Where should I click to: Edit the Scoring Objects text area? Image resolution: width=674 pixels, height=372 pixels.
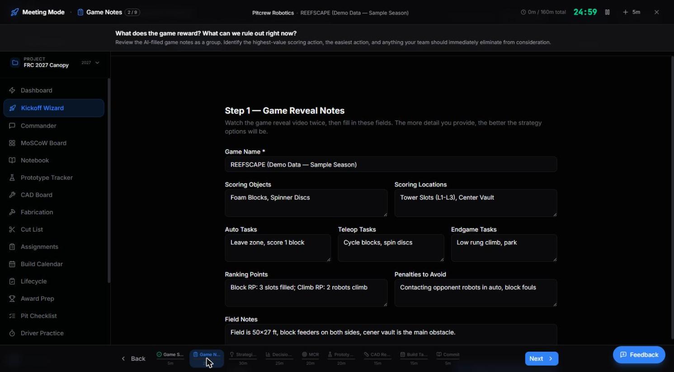[306, 203]
